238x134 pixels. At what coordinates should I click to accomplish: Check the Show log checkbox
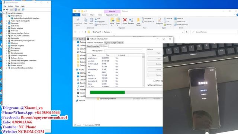154,81
